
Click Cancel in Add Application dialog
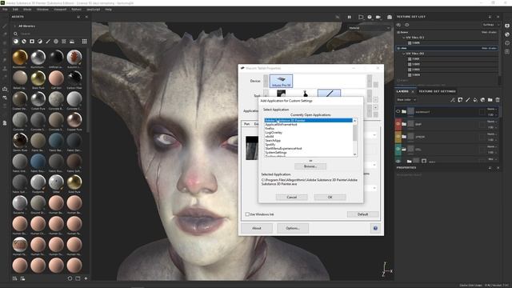click(291, 198)
